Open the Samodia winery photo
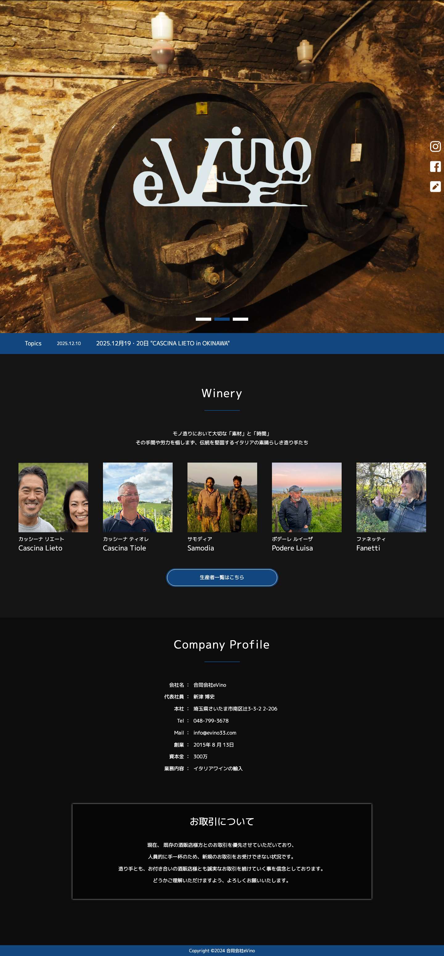 [x=222, y=497]
